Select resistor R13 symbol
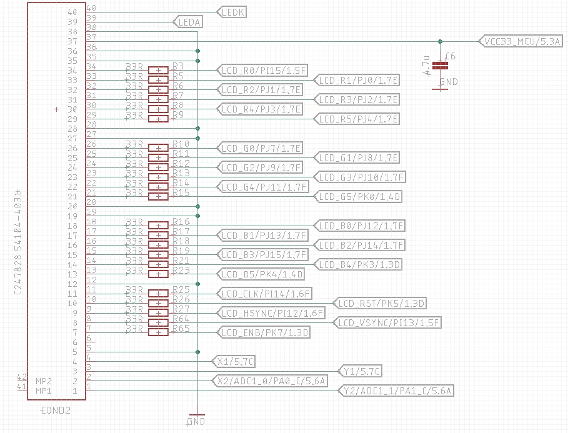Viewport: 568px width, 433px height. 158,177
